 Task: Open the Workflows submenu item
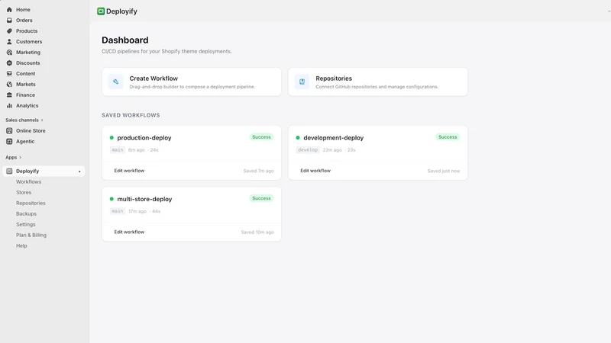[x=28, y=182]
